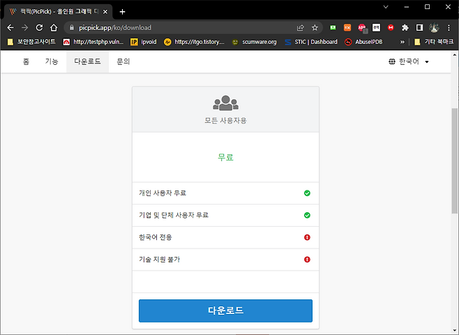This screenshot has width=459, height=335.
Task: Open the STIC | Dashboard bookmark
Action: coord(311,42)
